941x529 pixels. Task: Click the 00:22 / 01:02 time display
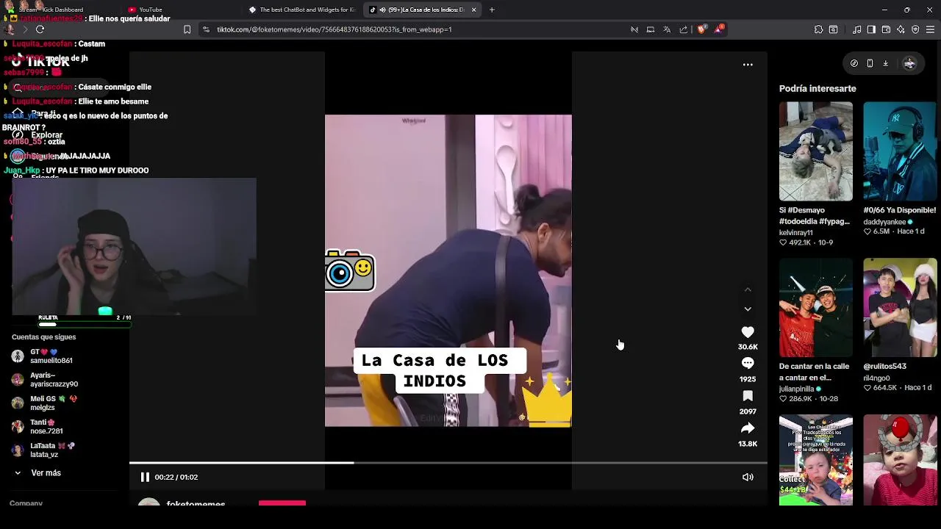point(176,478)
